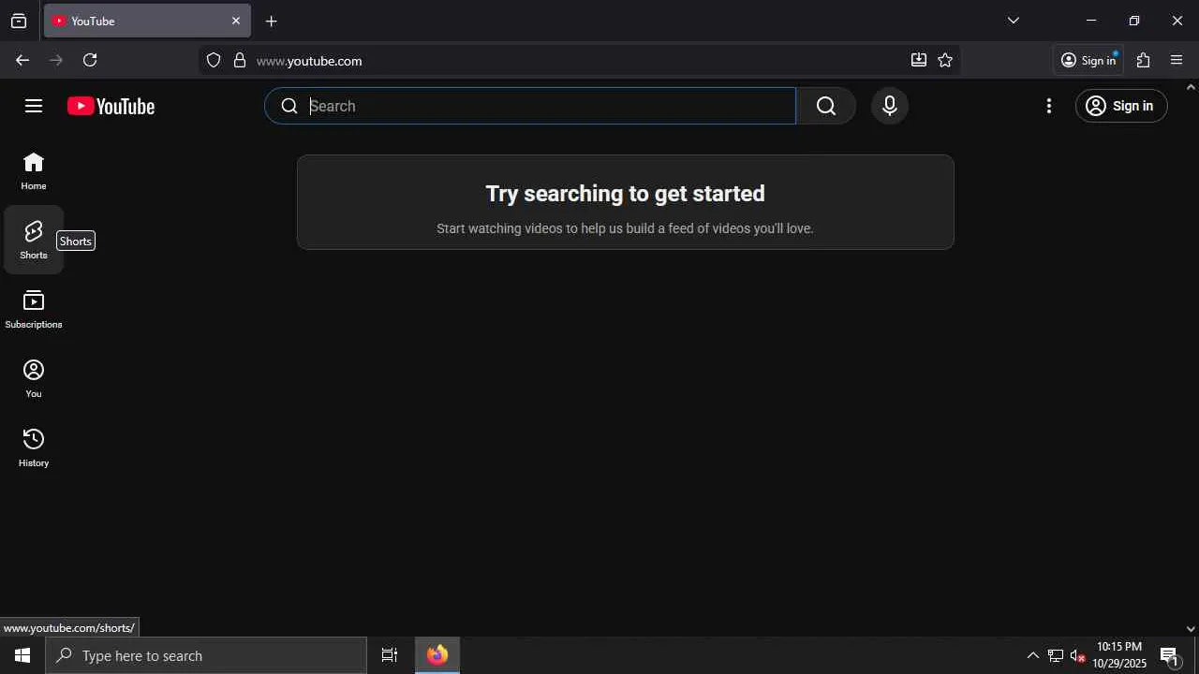Viewport: 1199px width, 674px height.
Task: Open the taskbar clock and calendar
Action: 1119,655
